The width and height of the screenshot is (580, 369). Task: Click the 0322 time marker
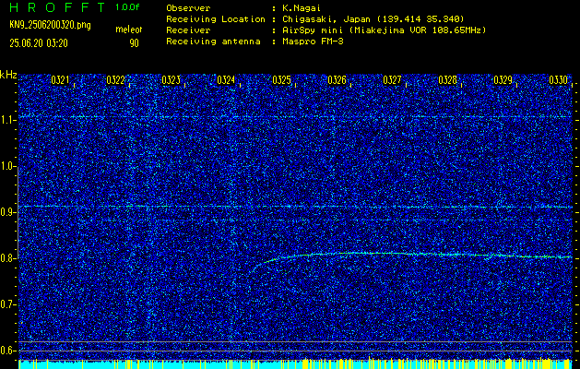click(115, 80)
